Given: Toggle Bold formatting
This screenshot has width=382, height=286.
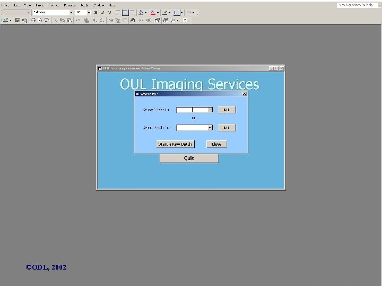Looking at the screenshot, I should click(x=95, y=12).
